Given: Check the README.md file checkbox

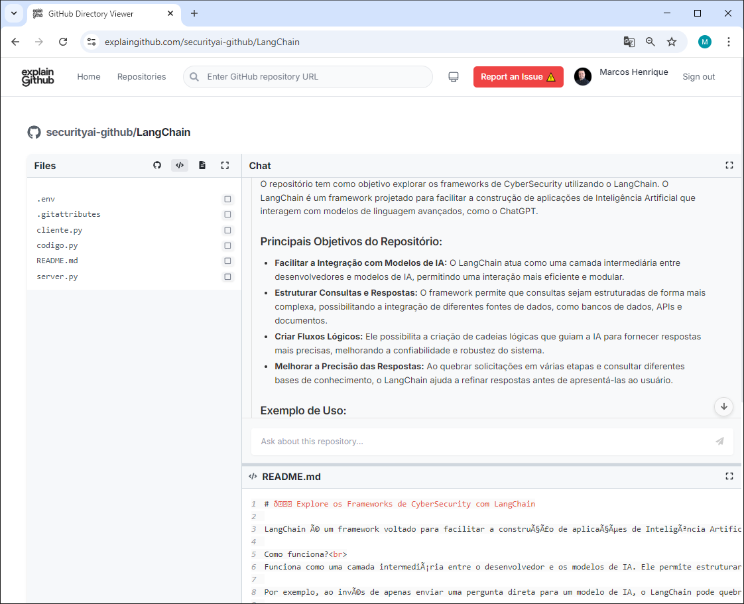Looking at the screenshot, I should tap(227, 261).
